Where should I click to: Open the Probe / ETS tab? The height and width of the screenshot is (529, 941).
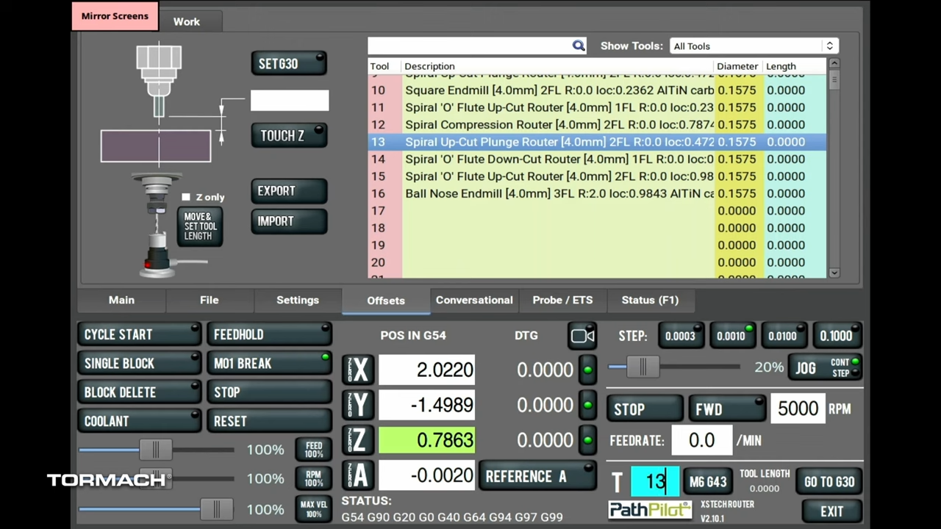pyautogui.click(x=562, y=300)
